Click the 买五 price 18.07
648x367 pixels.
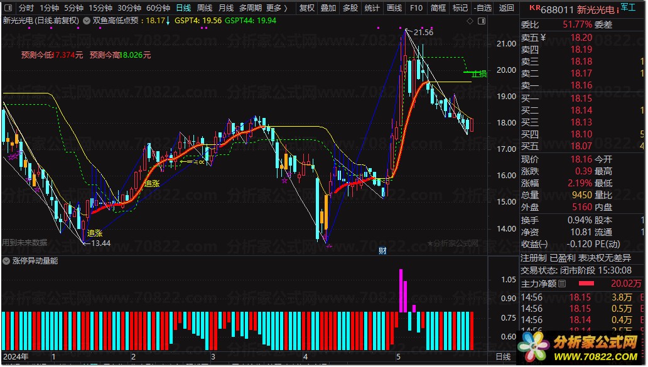tap(581, 146)
